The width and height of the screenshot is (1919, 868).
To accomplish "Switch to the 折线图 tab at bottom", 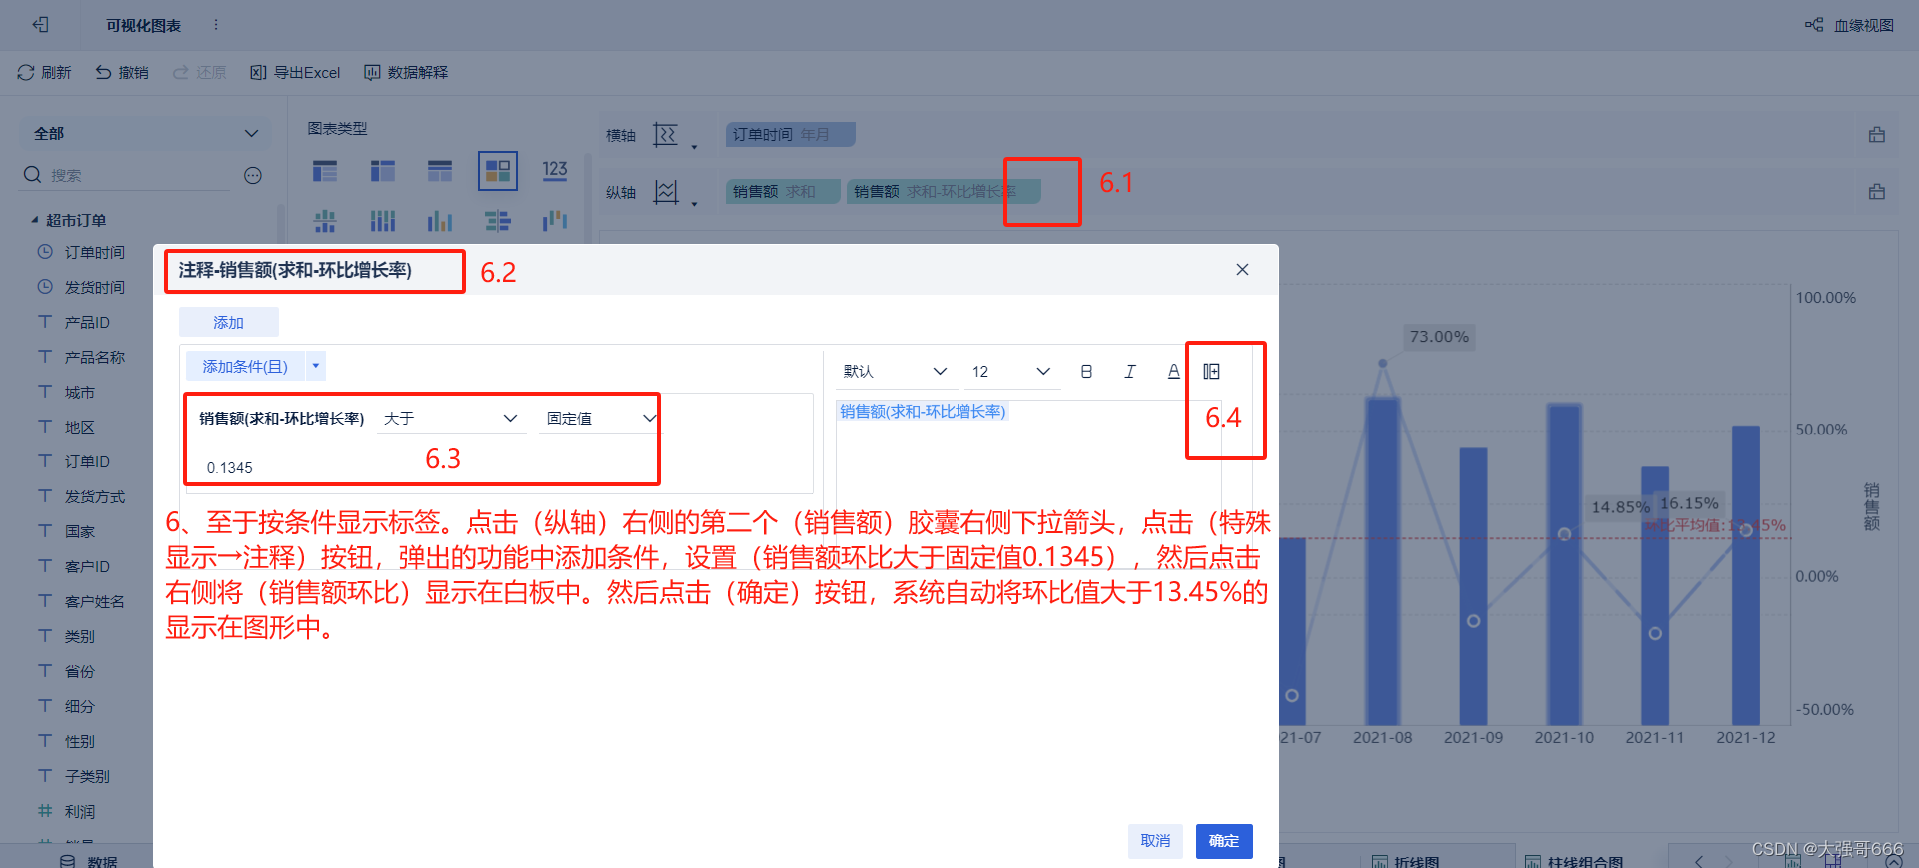I will [1406, 860].
